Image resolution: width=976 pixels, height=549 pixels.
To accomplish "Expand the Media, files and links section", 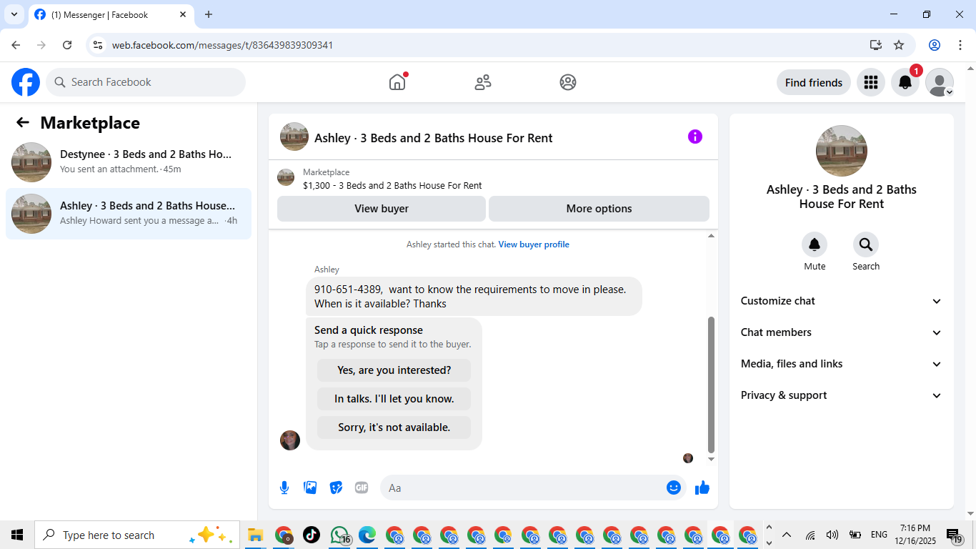I will pyautogui.click(x=842, y=364).
